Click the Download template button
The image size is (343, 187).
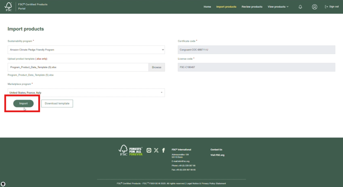pos(57,103)
